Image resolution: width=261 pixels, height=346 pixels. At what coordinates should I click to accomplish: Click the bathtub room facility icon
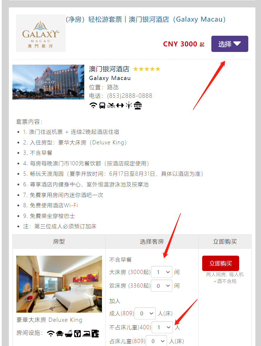tap(69, 334)
